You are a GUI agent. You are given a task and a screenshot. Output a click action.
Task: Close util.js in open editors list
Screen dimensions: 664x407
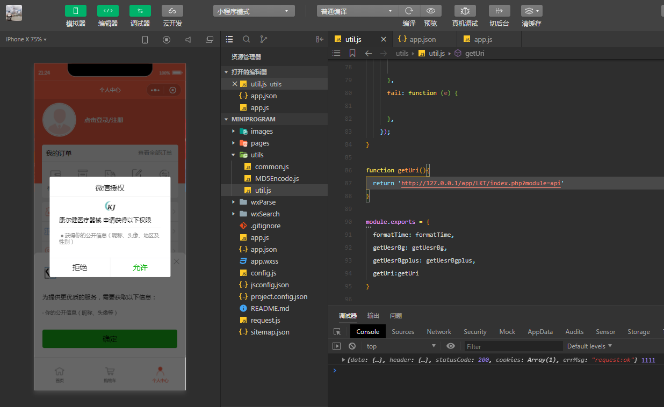click(x=235, y=84)
